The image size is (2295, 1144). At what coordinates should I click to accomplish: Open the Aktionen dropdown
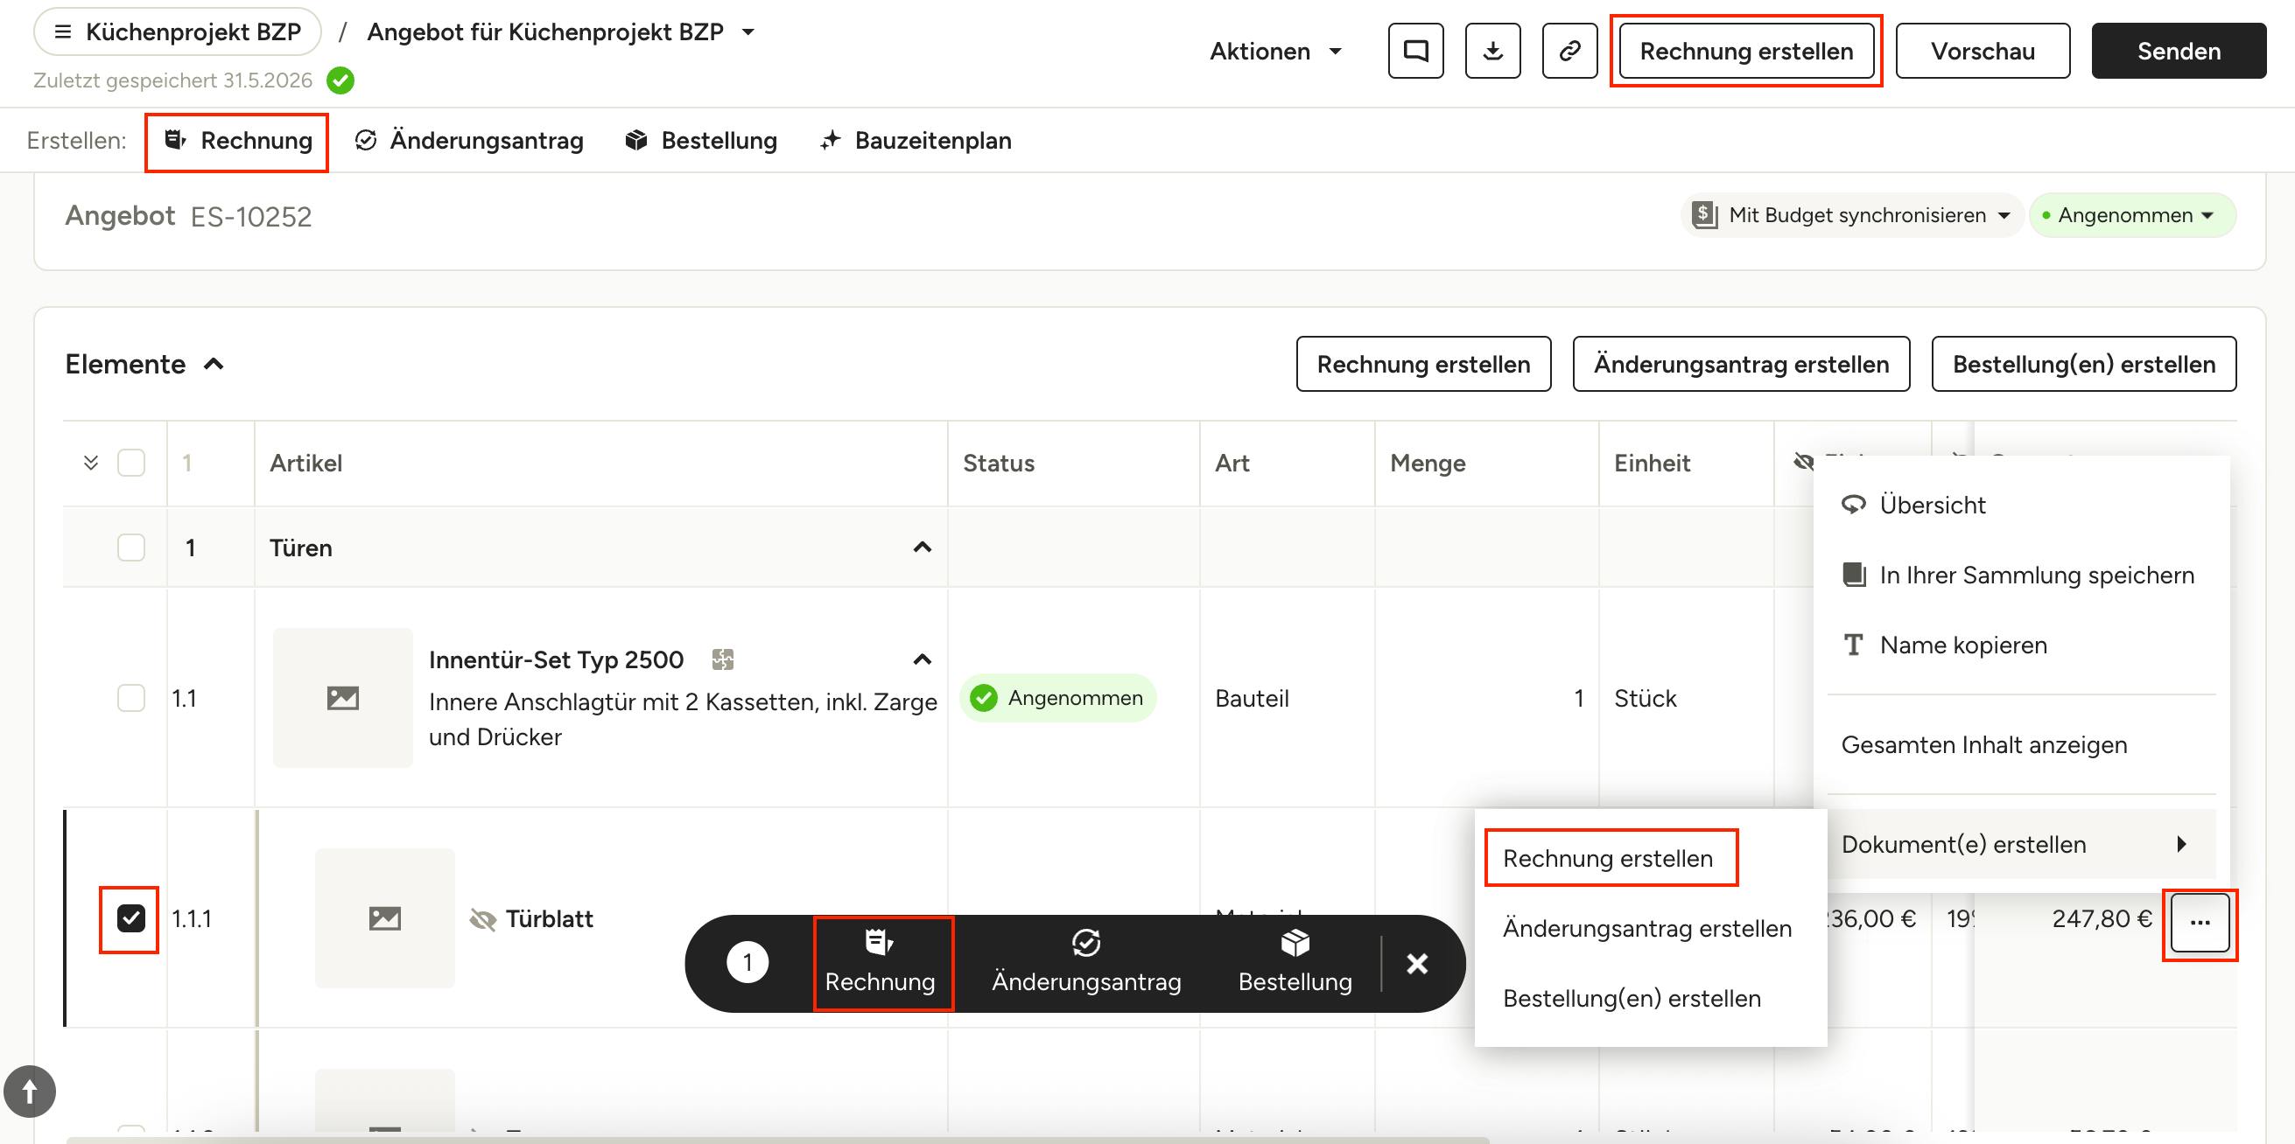pyautogui.click(x=1275, y=51)
